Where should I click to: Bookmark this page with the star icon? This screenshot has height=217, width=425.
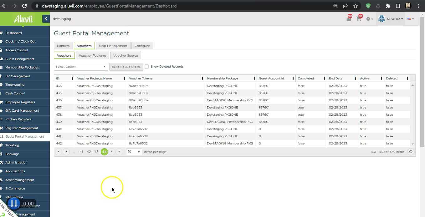(x=356, y=6)
